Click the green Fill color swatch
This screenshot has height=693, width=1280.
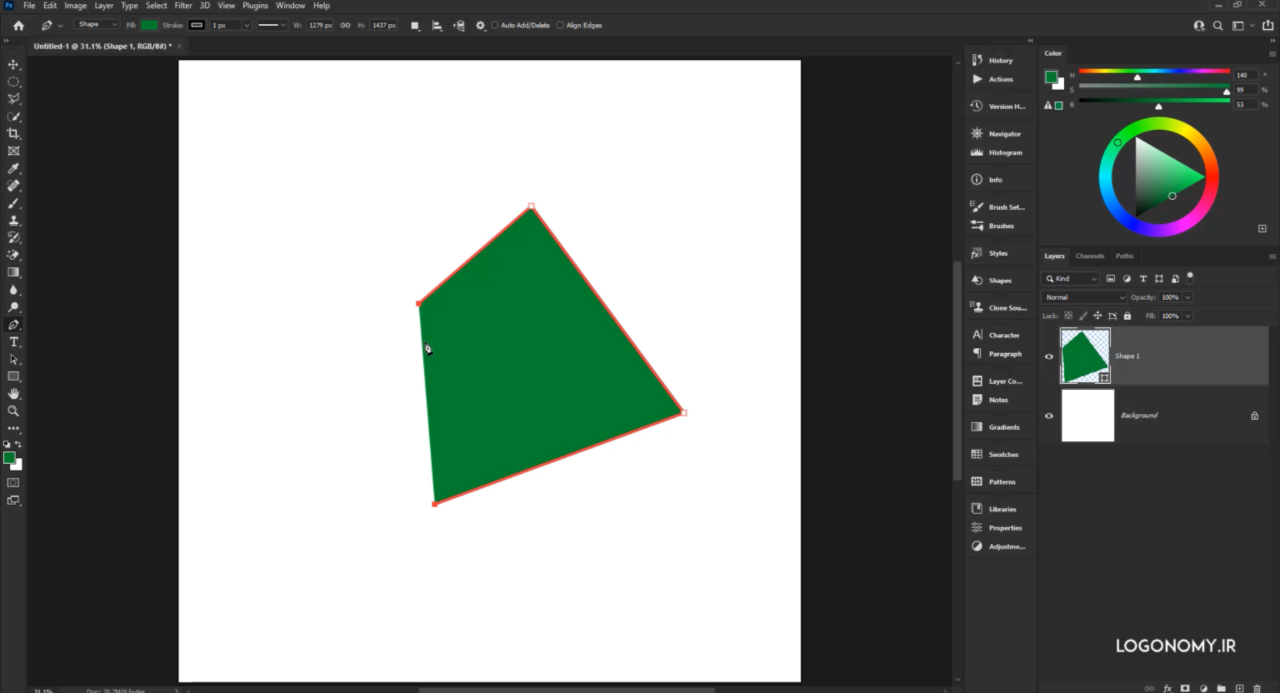coord(149,25)
